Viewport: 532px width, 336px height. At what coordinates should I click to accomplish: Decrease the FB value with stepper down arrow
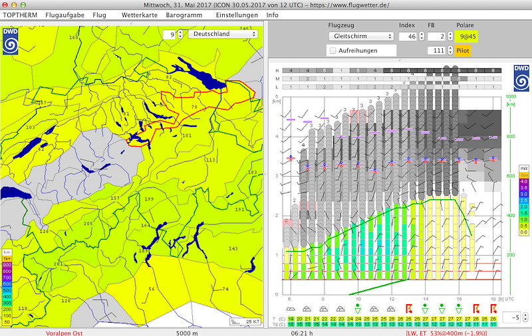point(450,39)
